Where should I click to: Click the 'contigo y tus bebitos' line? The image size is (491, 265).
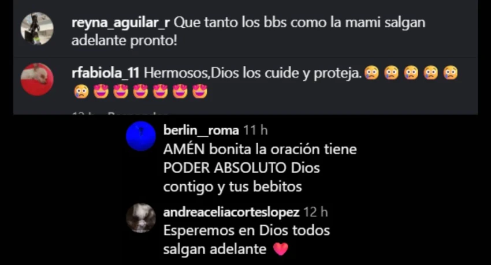(232, 187)
